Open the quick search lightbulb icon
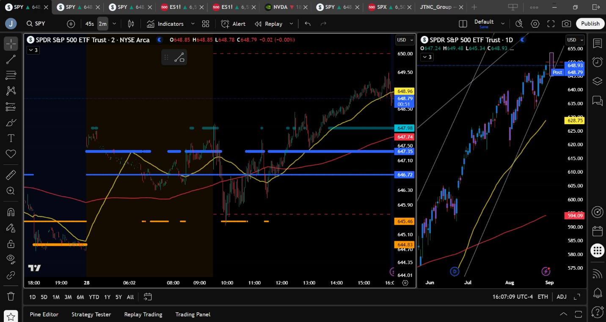Screen dimensions: 606x322 pyautogui.click(x=519, y=24)
